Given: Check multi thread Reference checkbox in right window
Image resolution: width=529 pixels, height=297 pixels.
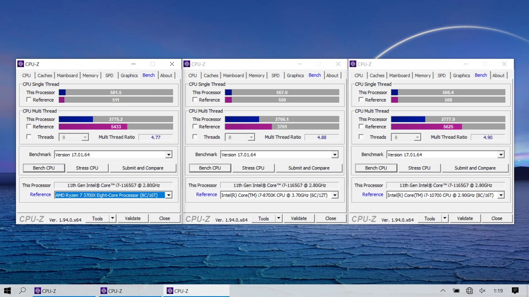Looking at the screenshot, I should click(361, 127).
